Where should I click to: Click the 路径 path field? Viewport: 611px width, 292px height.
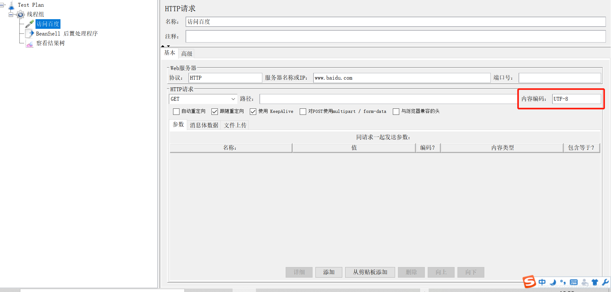(x=389, y=99)
